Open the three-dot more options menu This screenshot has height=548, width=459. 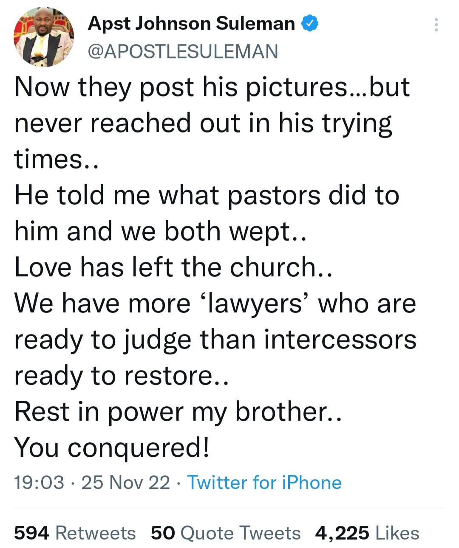(436, 25)
